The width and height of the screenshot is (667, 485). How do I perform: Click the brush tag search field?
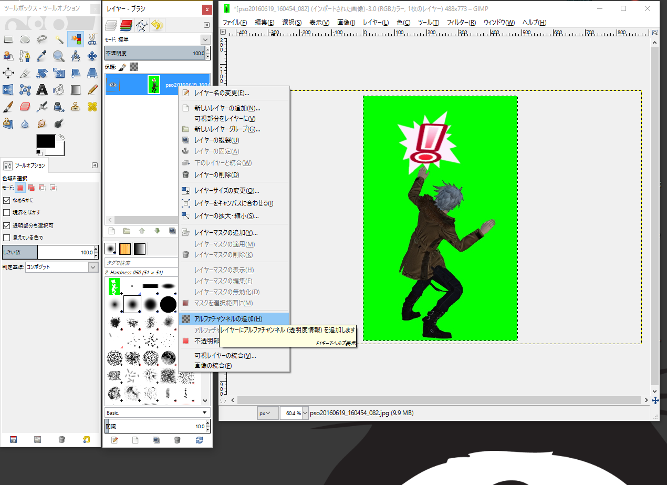(x=142, y=263)
